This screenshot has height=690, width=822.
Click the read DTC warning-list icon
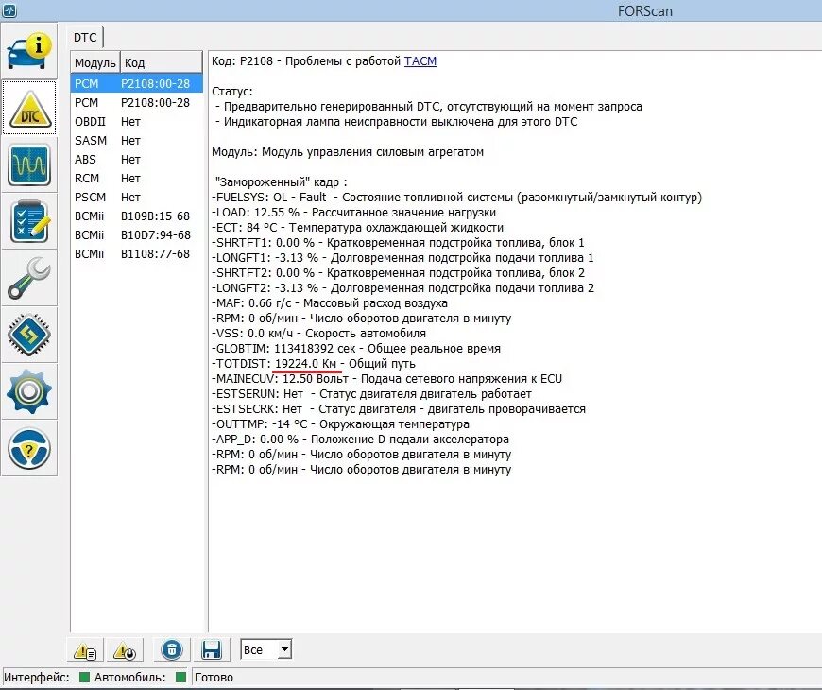(85, 650)
